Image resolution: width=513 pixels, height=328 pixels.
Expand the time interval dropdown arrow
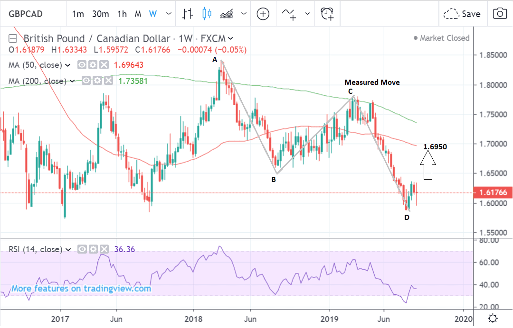pyautogui.click(x=168, y=14)
